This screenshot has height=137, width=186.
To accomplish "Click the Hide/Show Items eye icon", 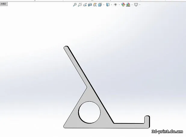I will coord(115,5).
